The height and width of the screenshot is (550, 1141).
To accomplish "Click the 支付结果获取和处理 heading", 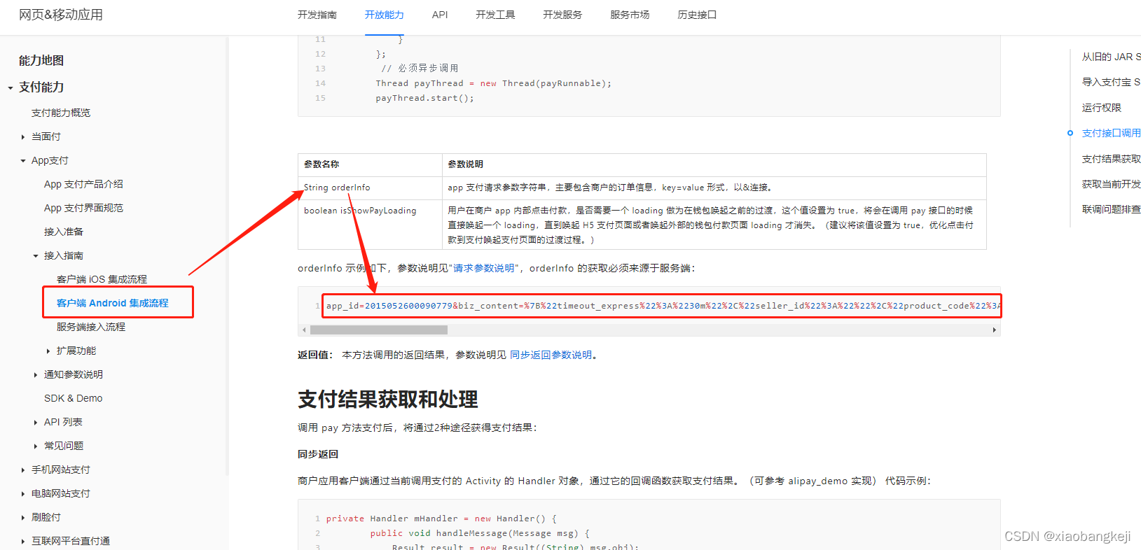I will pyautogui.click(x=387, y=400).
